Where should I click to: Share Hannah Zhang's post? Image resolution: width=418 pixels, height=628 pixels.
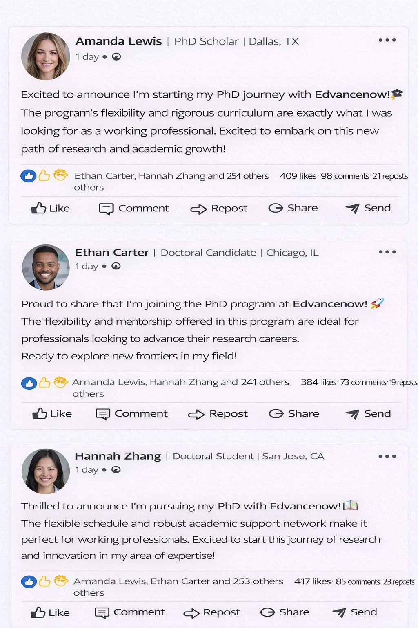pyautogui.click(x=285, y=612)
